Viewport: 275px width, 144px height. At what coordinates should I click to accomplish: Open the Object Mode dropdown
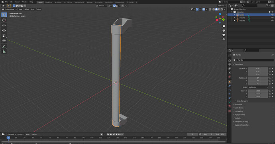coord(9,9)
